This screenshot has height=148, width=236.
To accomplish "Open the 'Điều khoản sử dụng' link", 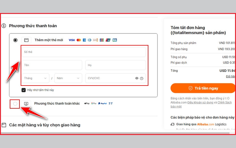I will (x=200, y=102).
